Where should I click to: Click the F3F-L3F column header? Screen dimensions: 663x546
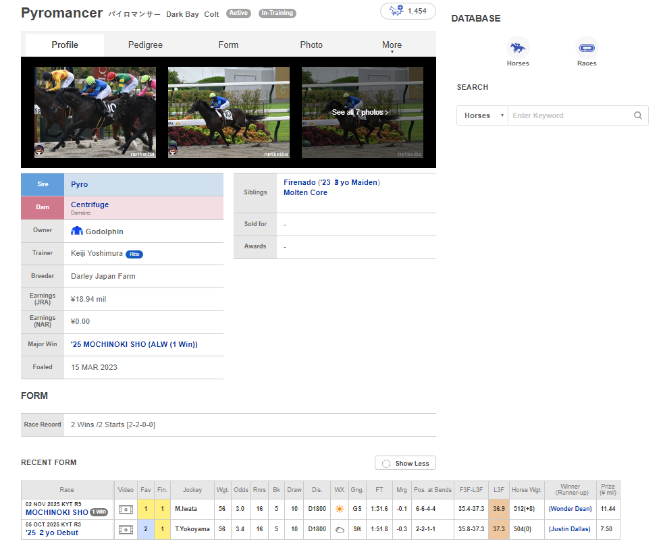(x=471, y=490)
